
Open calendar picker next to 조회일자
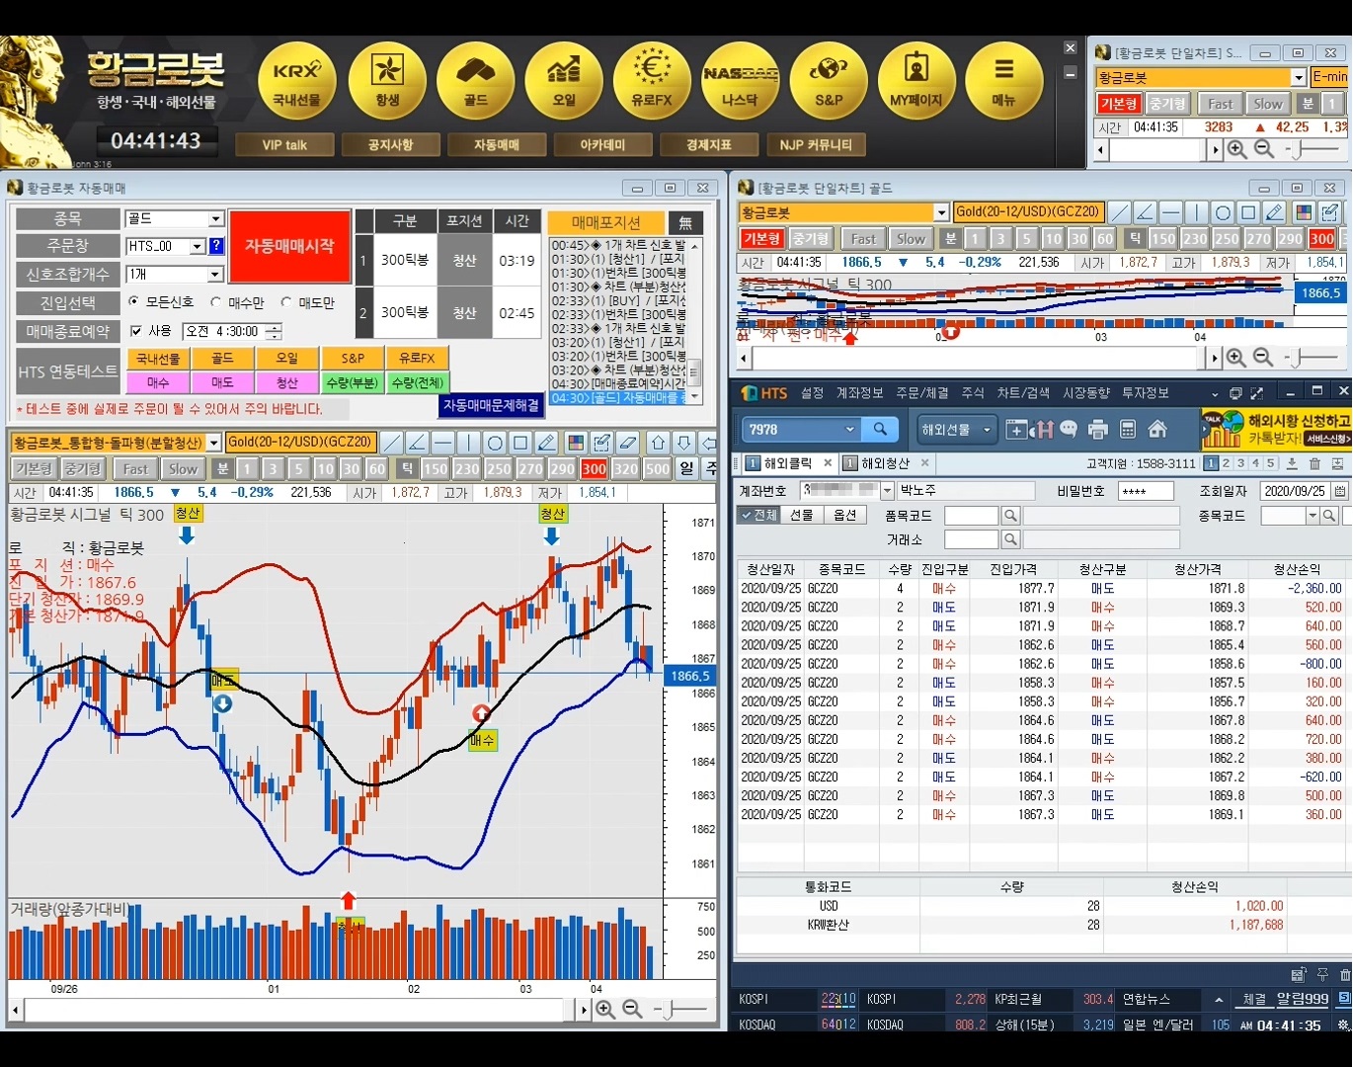pos(1340,491)
